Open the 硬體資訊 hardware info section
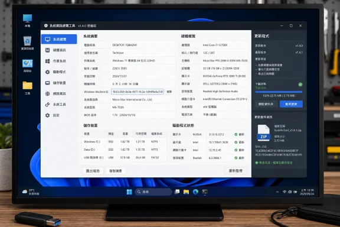This screenshot has height=227, width=340. 59,50
